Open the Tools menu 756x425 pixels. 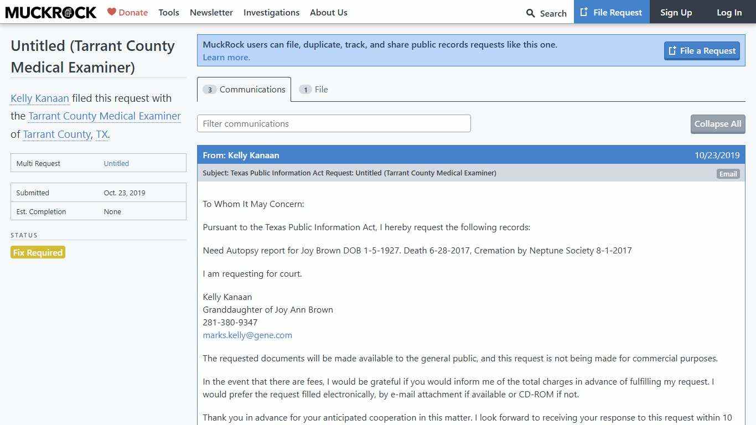pos(168,12)
